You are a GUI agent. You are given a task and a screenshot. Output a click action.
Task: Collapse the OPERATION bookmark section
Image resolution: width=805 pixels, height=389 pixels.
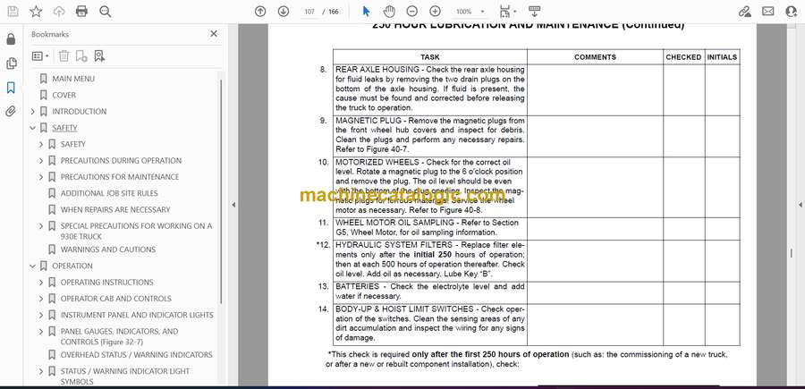click(33, 266)
